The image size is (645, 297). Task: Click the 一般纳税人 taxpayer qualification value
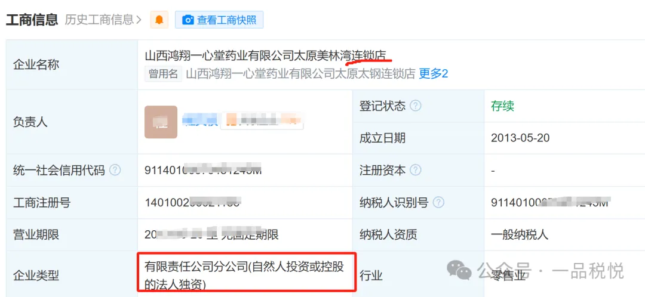point(520,234)
